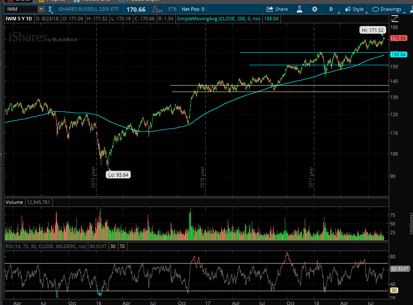Click the O: 171.09 open value
This screenshot has width=413, height=305.
(x=73, y=19)
